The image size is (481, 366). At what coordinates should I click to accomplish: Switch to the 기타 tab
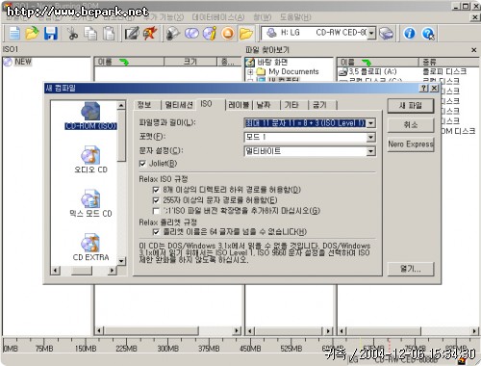[291, 105]
